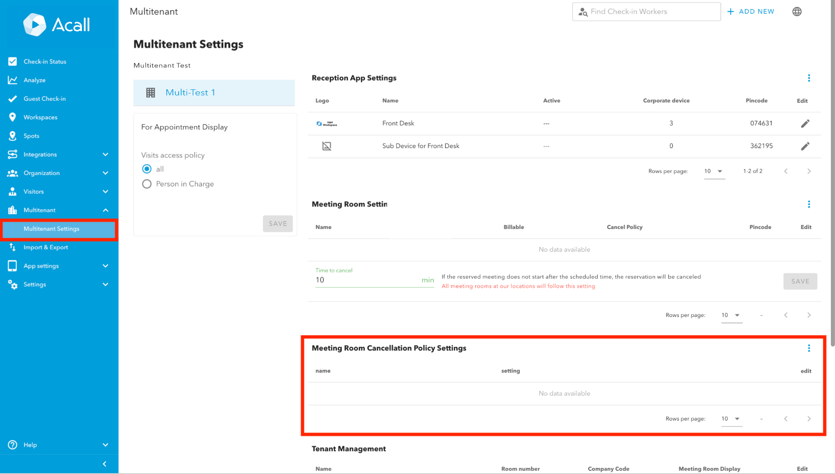The width and height of the screenshot is (835, 474).
Task: Click the globe language icon top right
Action: [x=796, y=11]
